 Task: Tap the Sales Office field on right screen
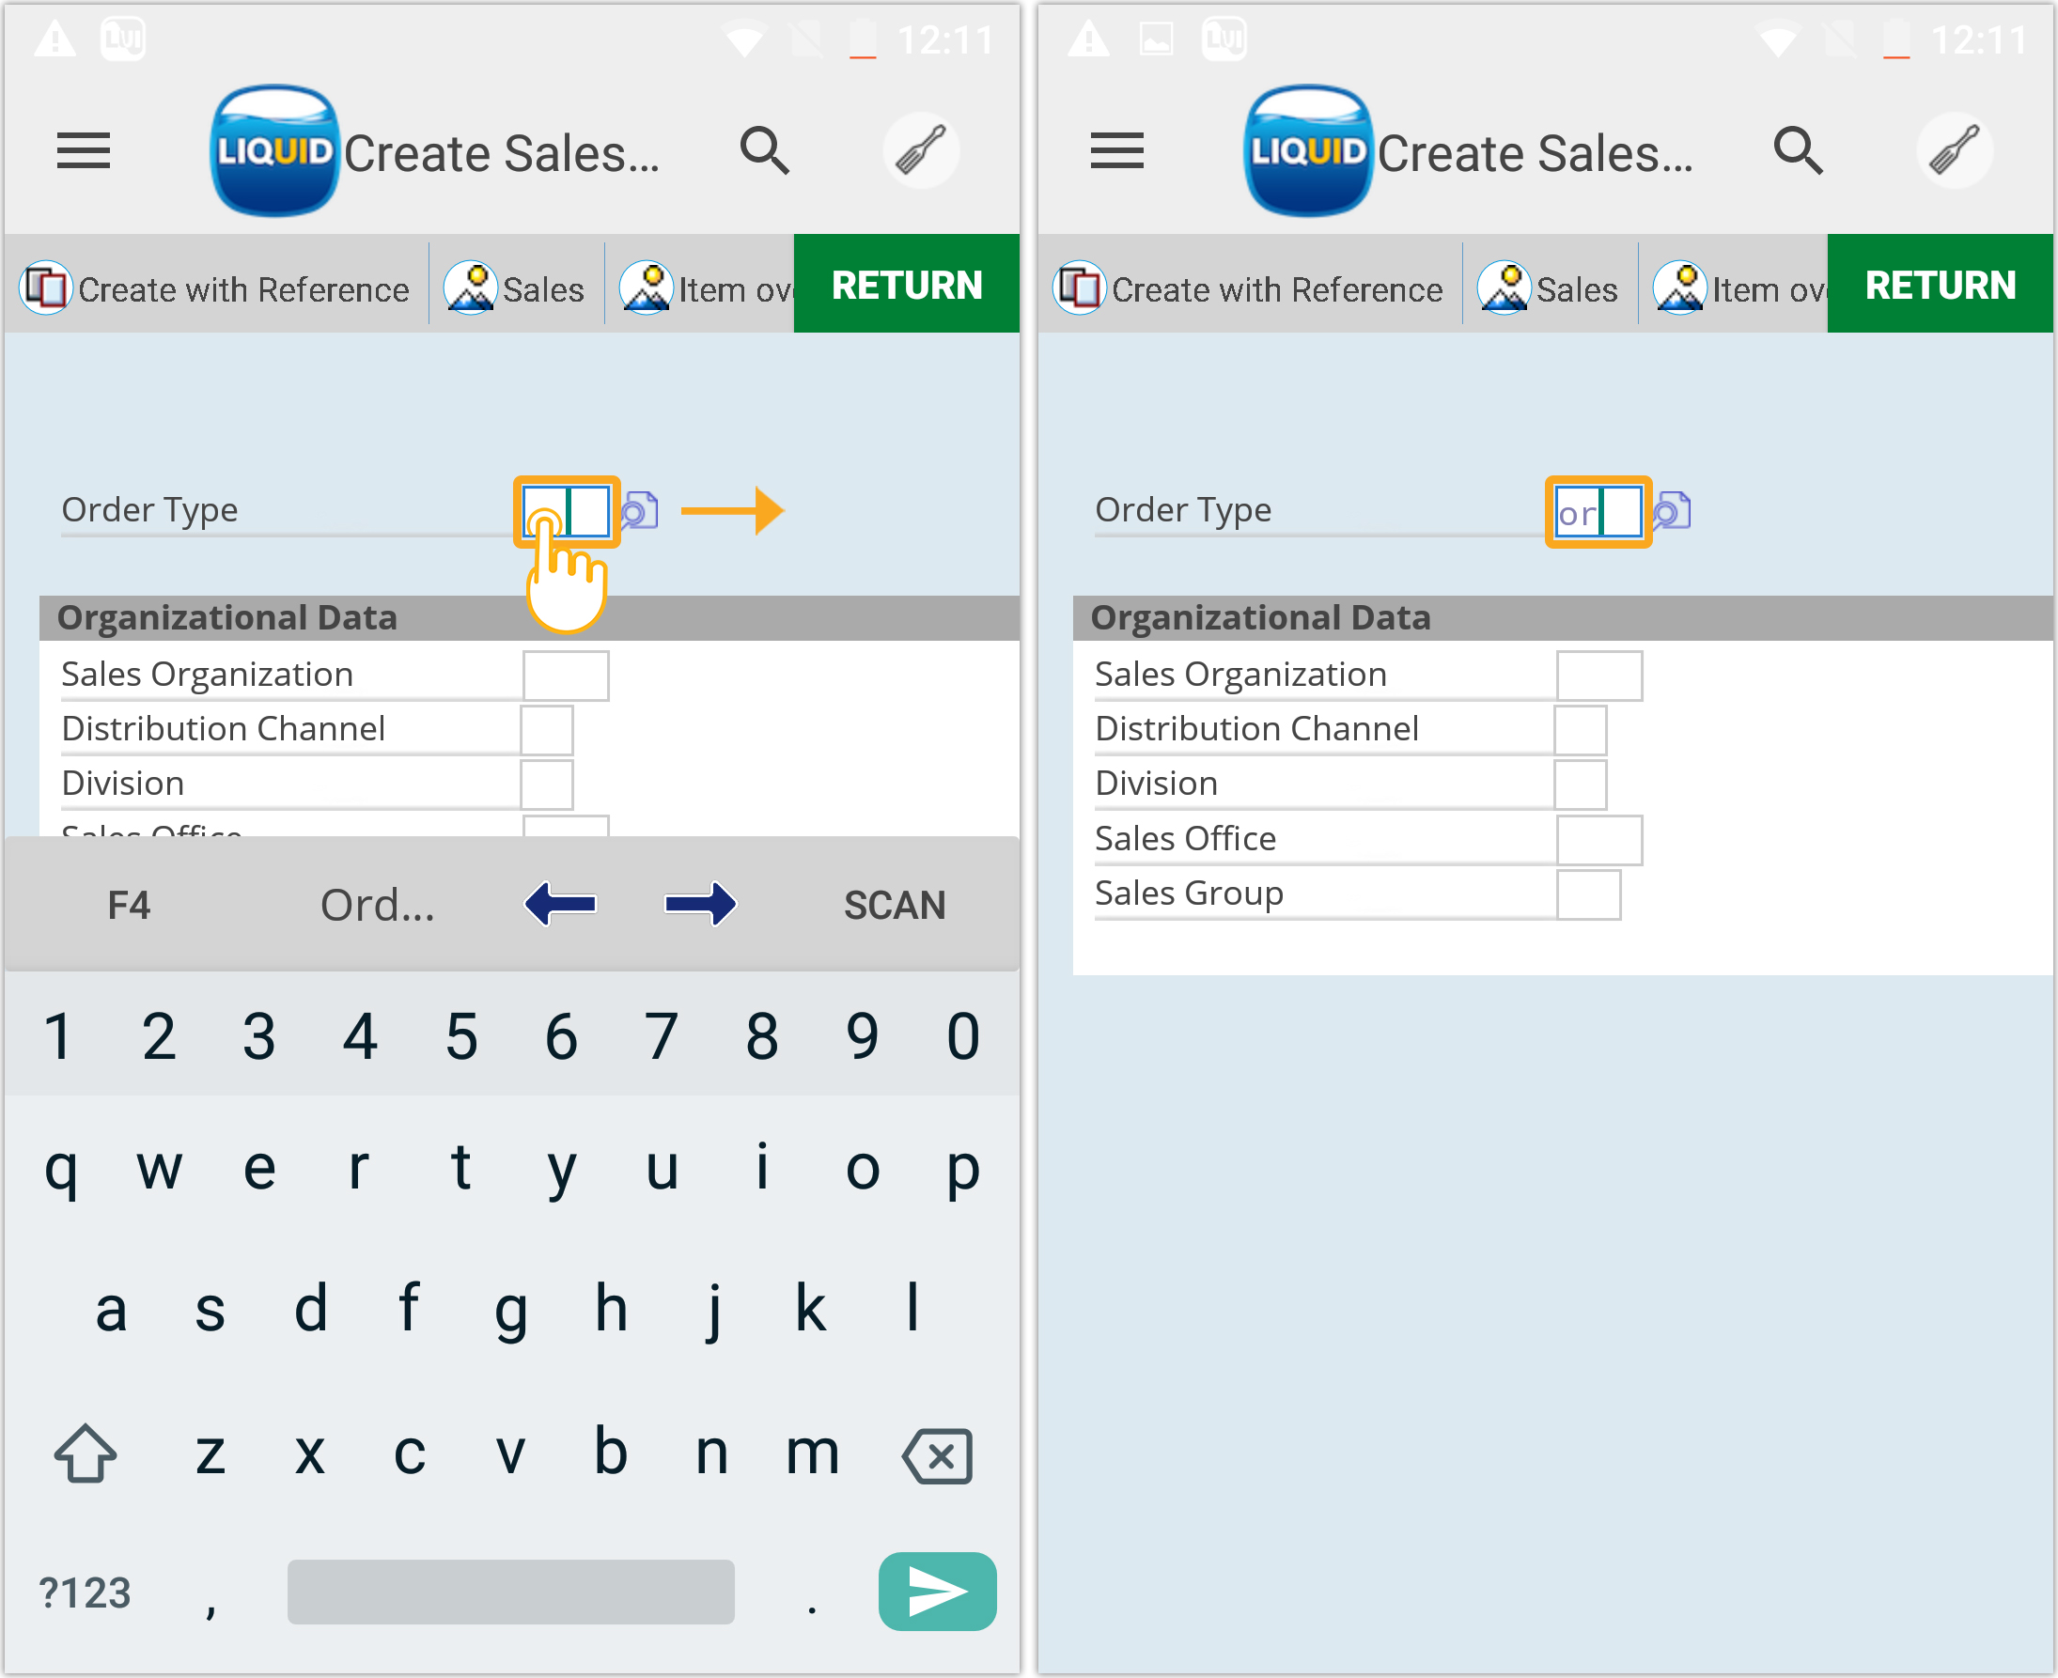point(1598,839)
